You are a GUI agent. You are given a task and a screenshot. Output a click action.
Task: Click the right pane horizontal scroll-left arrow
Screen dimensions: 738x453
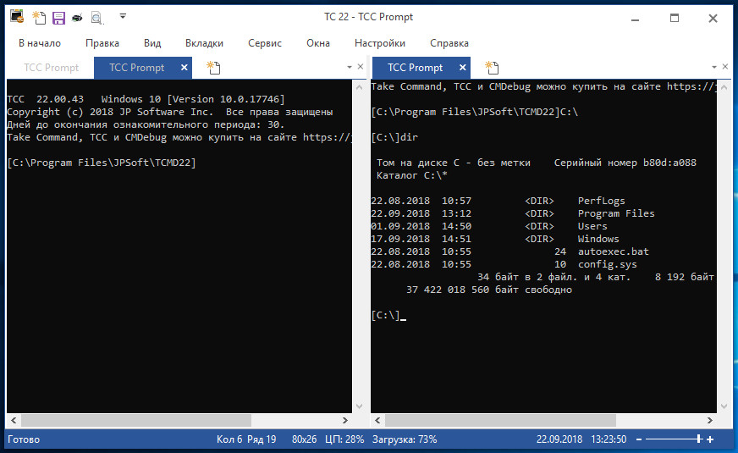coord(377,420)
